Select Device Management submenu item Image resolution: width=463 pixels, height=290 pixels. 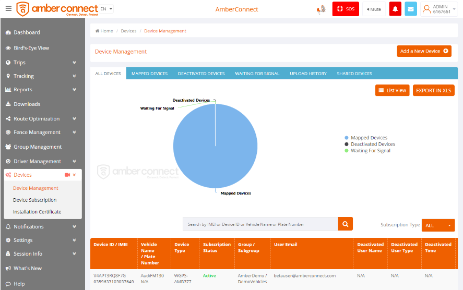[x=35, y=188]
